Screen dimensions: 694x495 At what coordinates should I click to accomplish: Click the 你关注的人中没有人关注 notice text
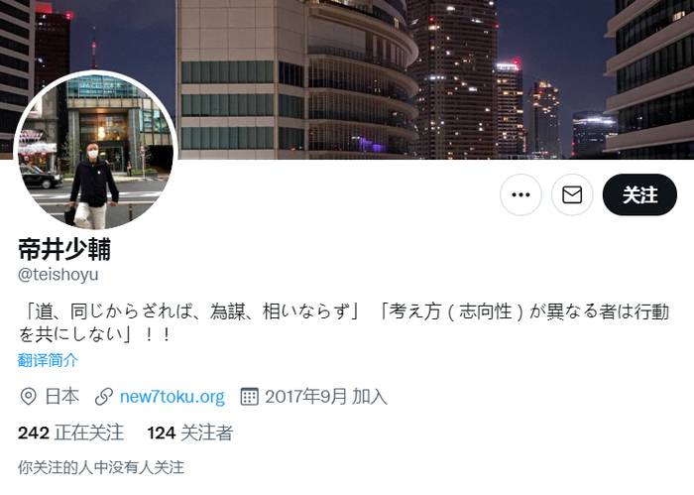tap(101, 467)
